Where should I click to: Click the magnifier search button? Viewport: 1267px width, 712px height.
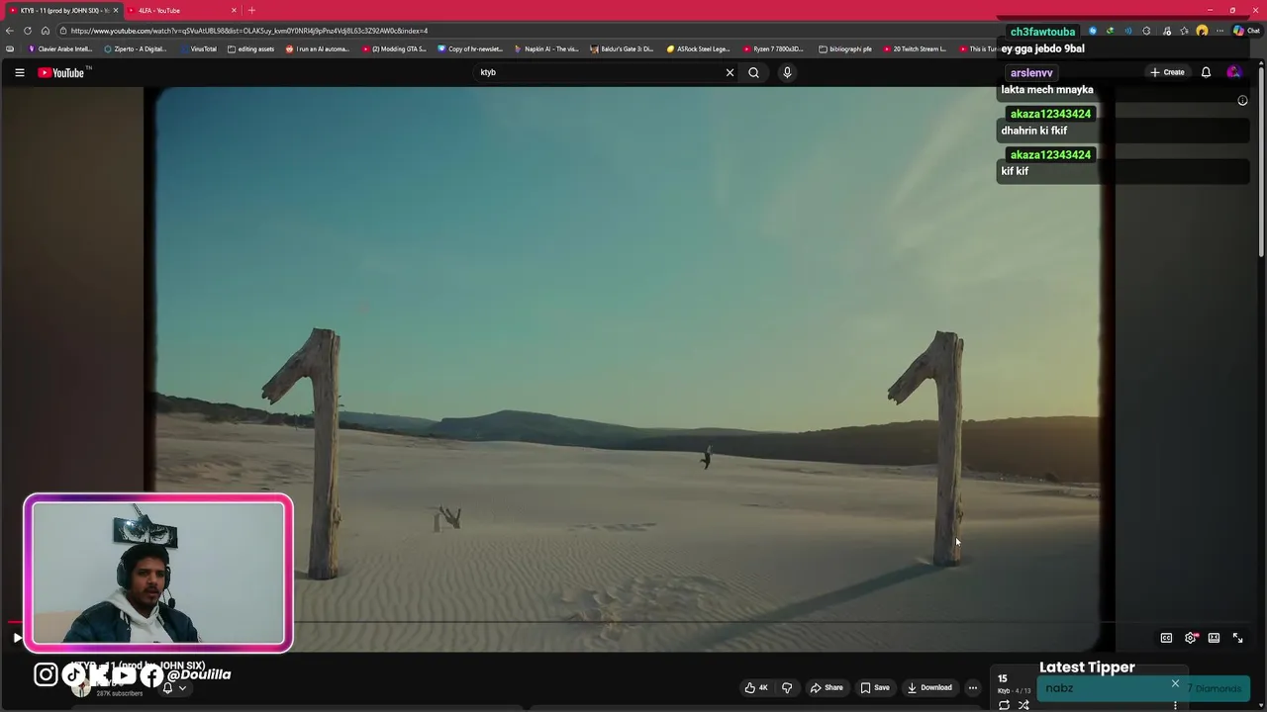click(753, 72)
